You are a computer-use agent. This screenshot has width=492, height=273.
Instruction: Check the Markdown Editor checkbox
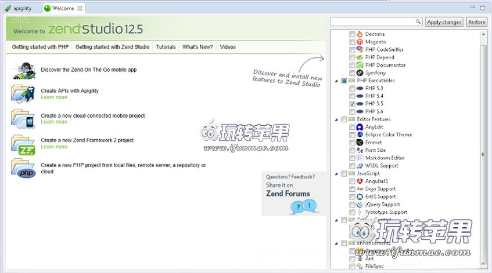coord(352,158)
